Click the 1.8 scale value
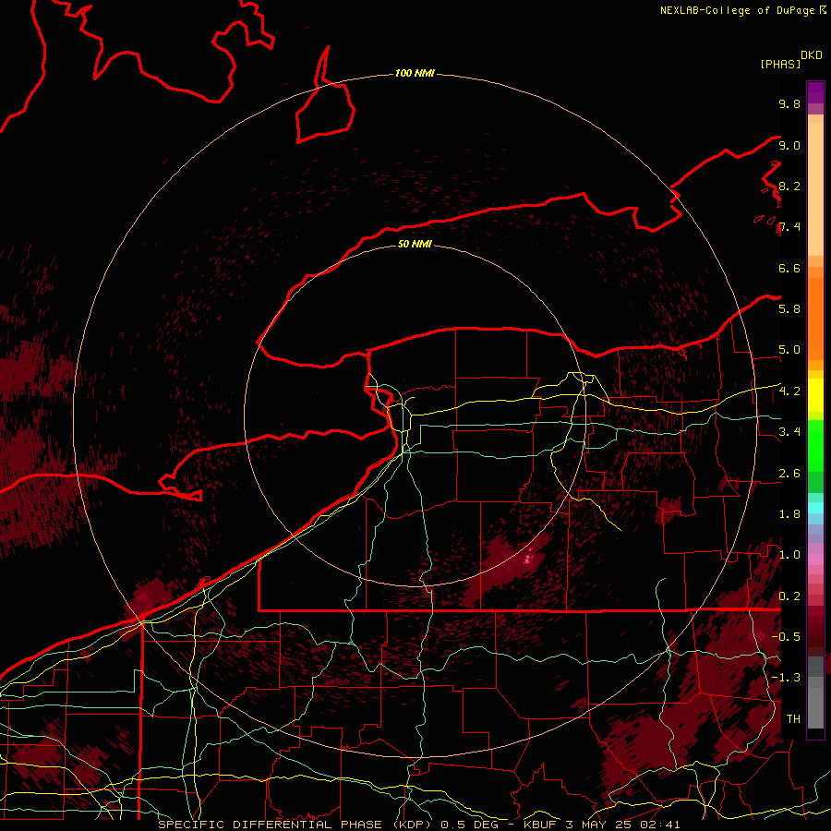The height and width of the screenshot is (831, 831). coord(789,514)
